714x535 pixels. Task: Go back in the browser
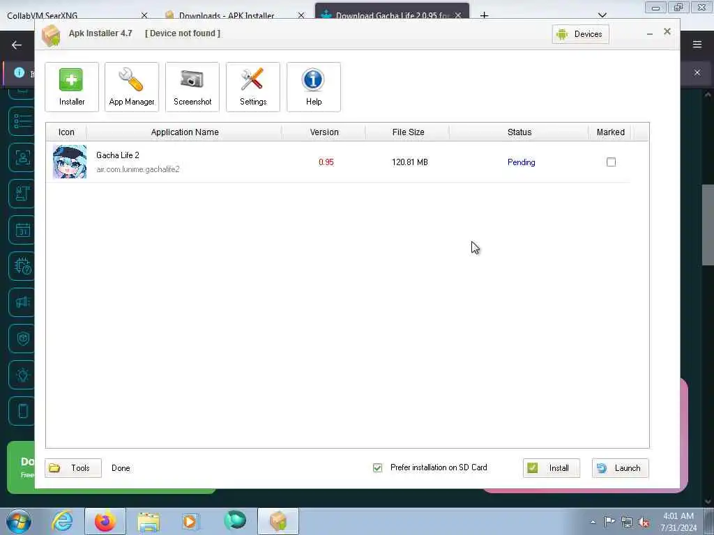[x=17, y=45]
